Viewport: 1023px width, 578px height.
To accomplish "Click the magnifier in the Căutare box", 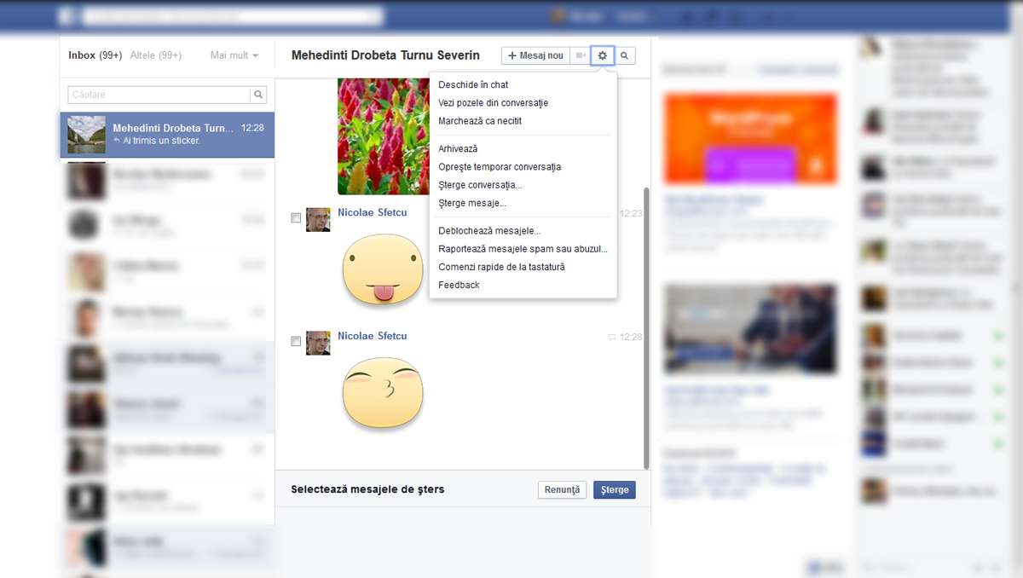I will pos(258,95).
